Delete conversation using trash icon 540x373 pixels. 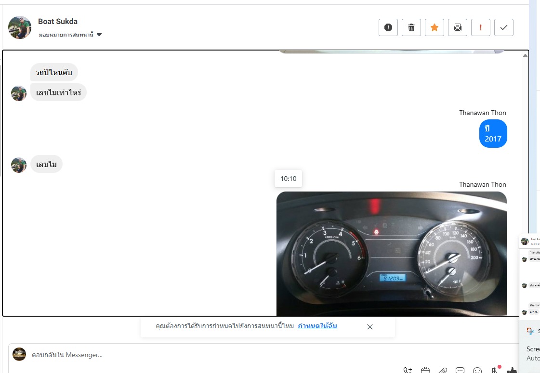(x=411, y=27)
